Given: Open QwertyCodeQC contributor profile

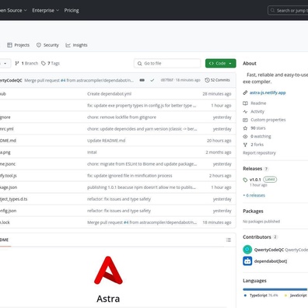Looking at the screenshot, I should [269, 250].
